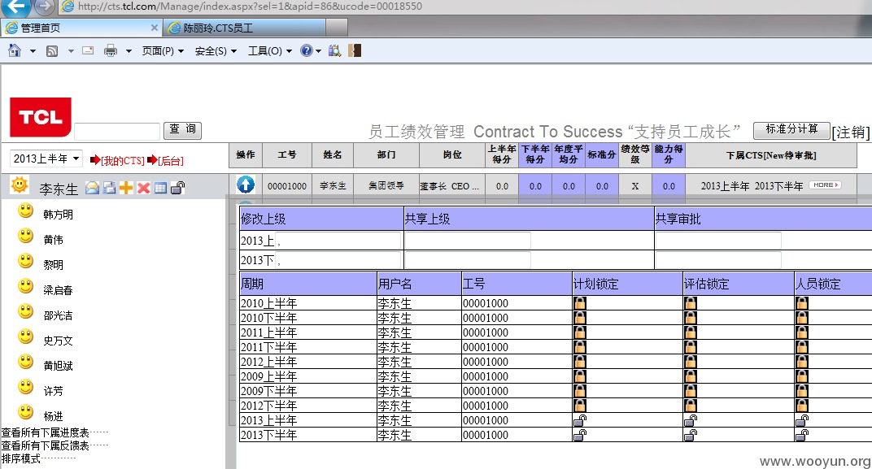Close the 管理首页 tab

[154, 27]
